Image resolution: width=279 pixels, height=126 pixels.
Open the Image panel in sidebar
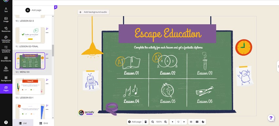pos(6,20)
